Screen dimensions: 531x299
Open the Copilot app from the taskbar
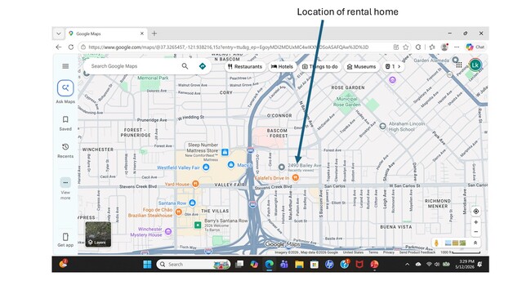pyautogui.click(x=254, y=264)
